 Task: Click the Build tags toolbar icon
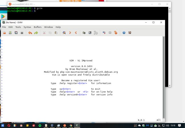coord(110,33)
